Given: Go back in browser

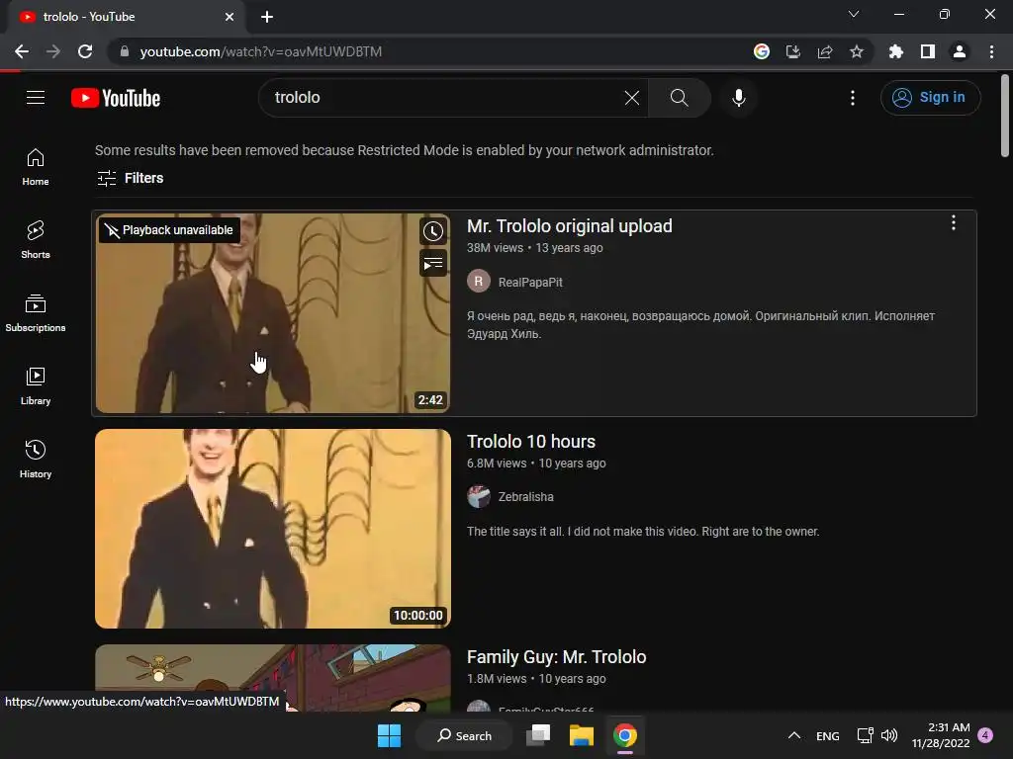Looking at the screenshot, I should [22, 51].
